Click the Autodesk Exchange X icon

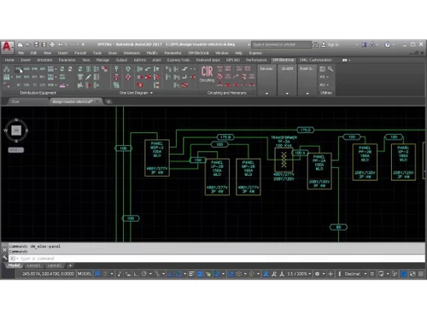[364, 44]
